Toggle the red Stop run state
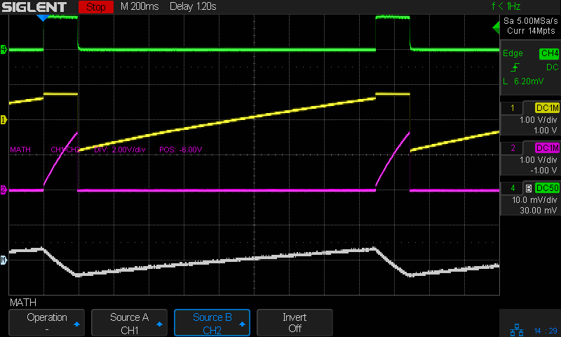 tap(97, 7)
